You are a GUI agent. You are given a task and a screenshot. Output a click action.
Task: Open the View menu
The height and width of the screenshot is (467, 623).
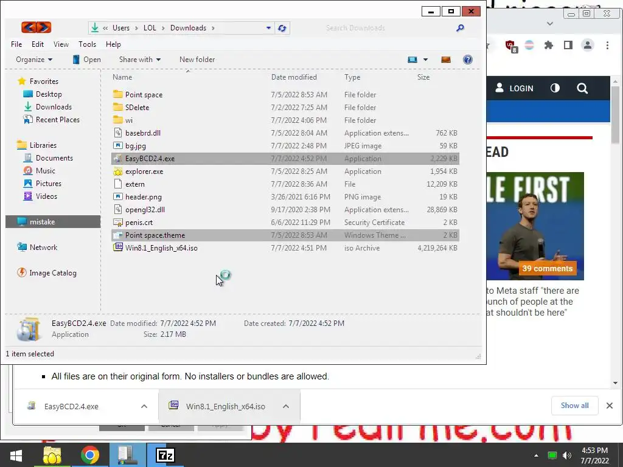click(61, 44)
